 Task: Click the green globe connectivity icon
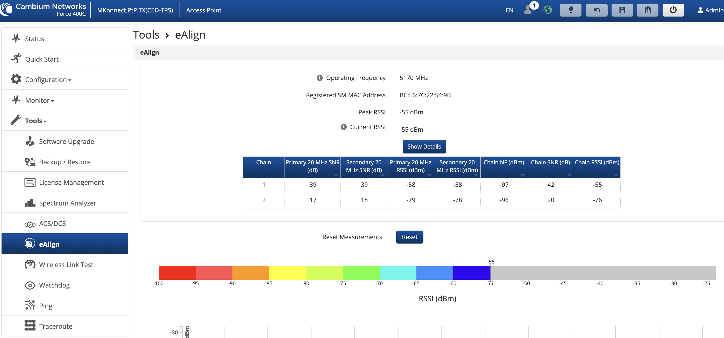point(548,10)
